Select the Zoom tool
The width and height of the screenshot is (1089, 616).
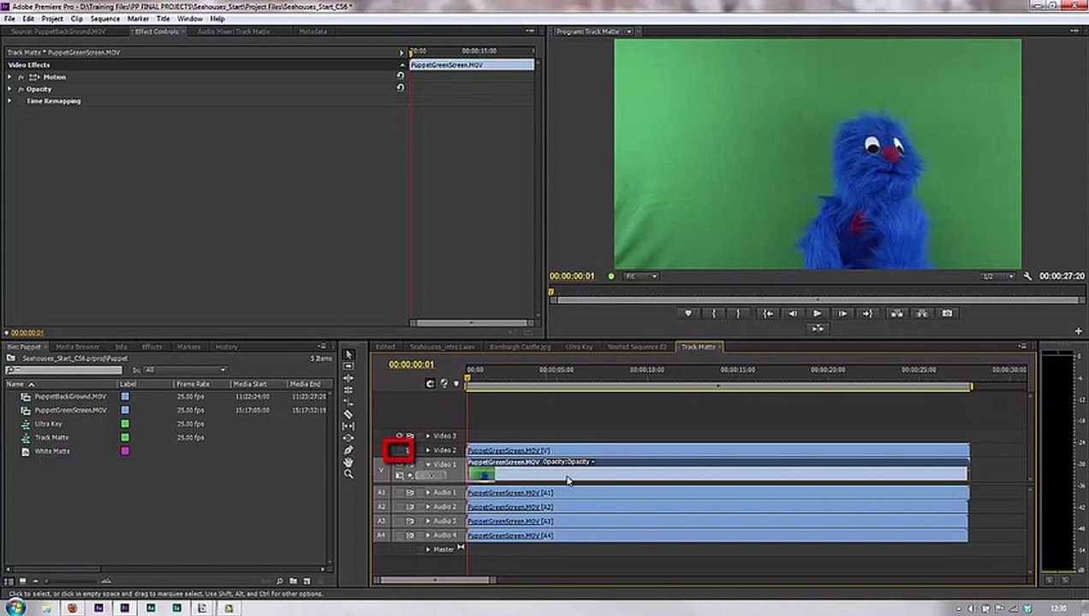(x=348, y=474)
